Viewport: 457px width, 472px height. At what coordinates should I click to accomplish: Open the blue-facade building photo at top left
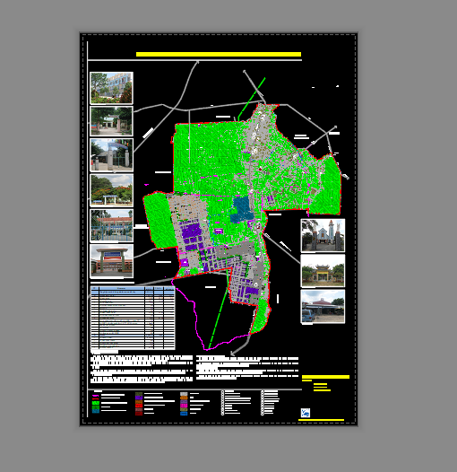[x=111, y=88]
